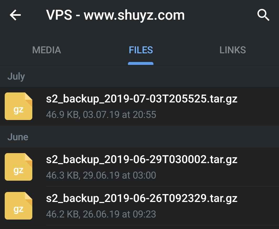
Task: Switch to the LINKS tab
Action: click(x=233, y=50)
